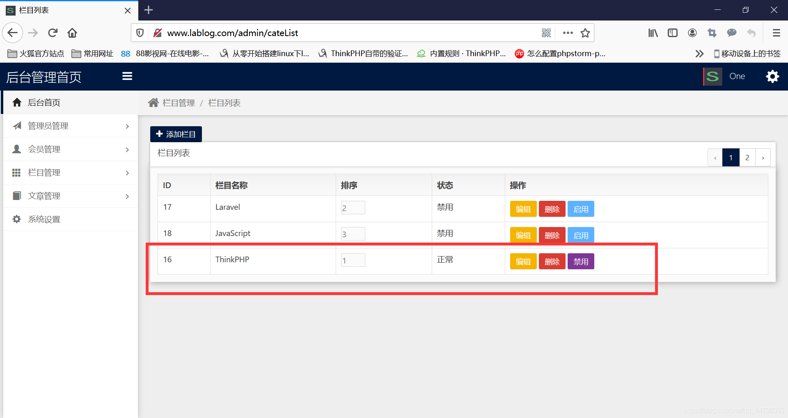This screenshot has width=788, height=418.
Task: Open the 火狐官方站点 bookmark folder
Action: pos(36,54)
